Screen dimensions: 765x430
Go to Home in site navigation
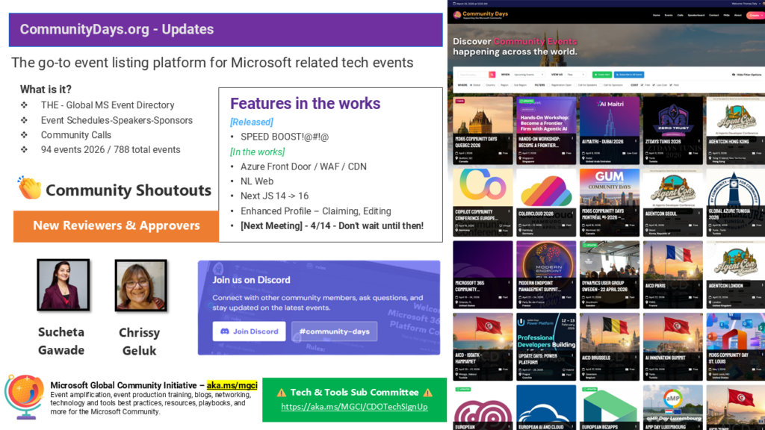(x=656, y=15)
